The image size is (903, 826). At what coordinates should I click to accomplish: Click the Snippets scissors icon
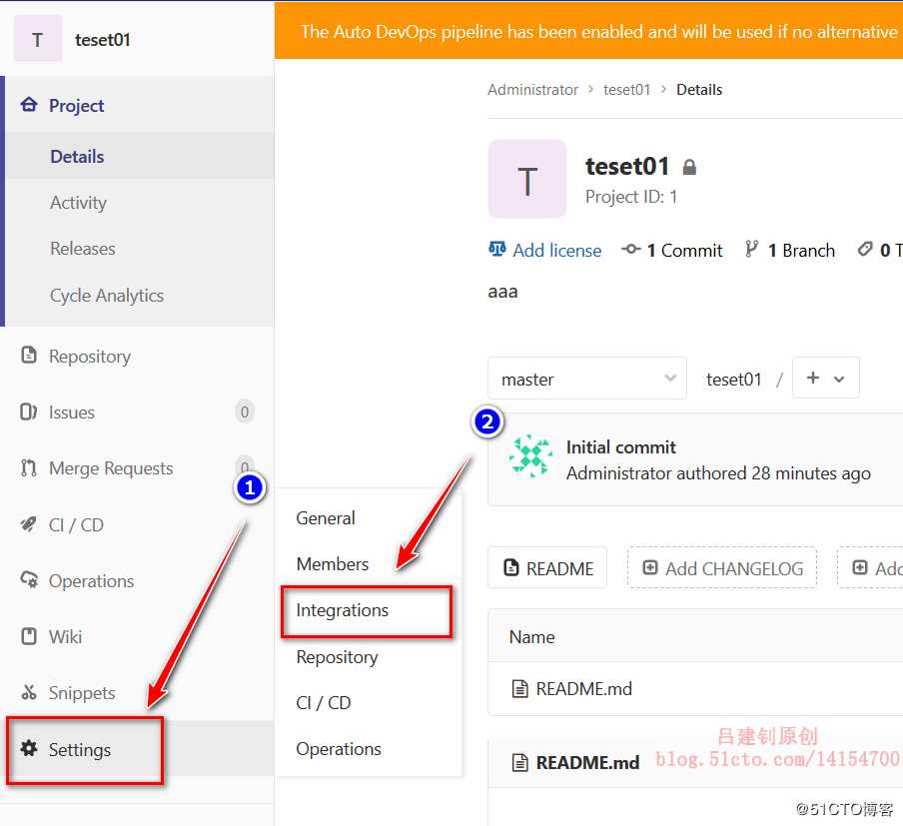point(29,692)
